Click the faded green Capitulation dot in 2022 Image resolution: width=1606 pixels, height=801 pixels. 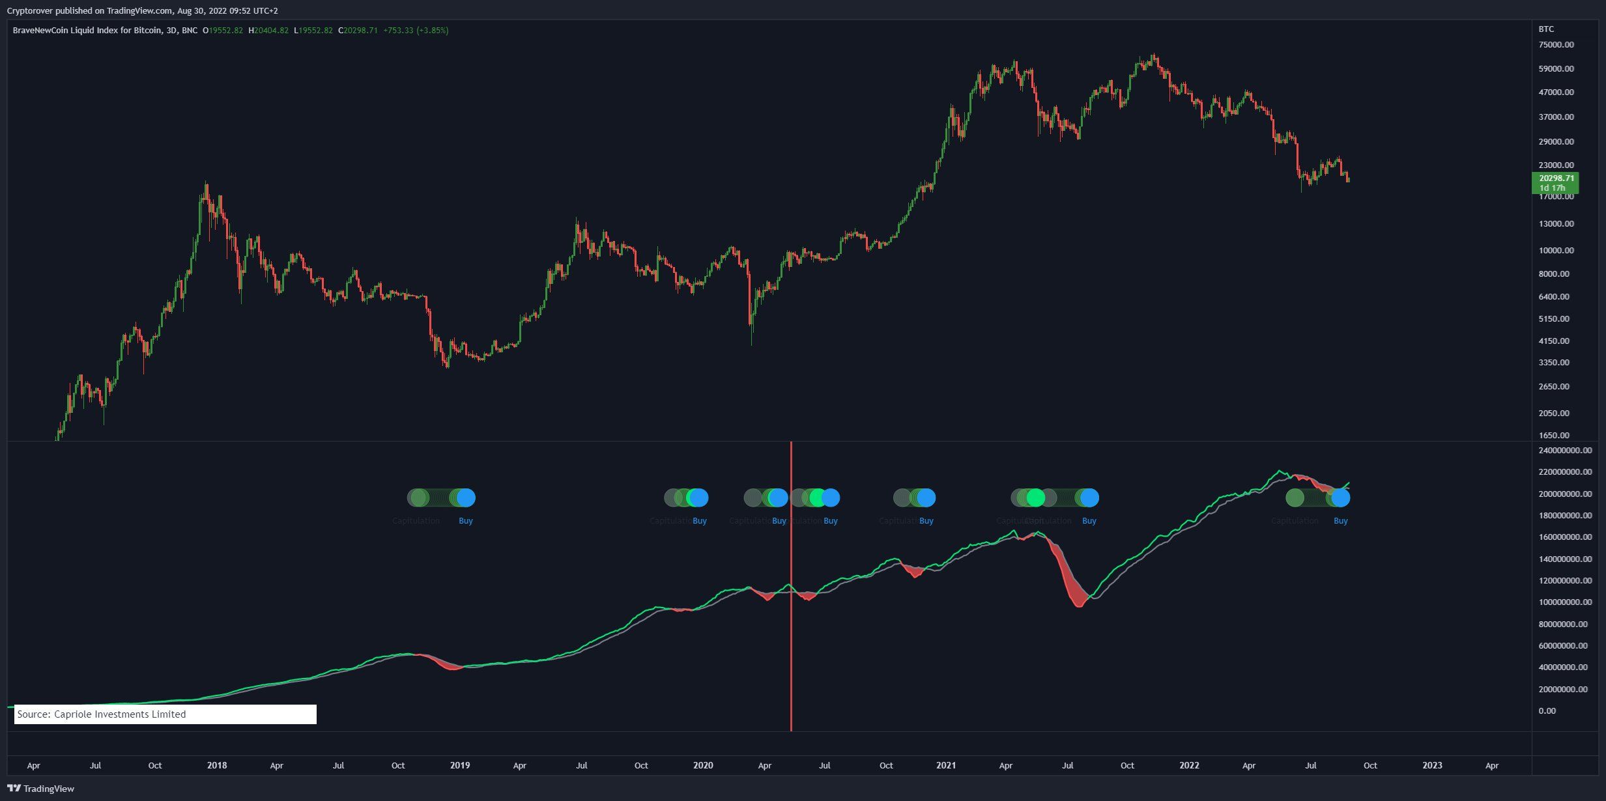[1295, 498]
